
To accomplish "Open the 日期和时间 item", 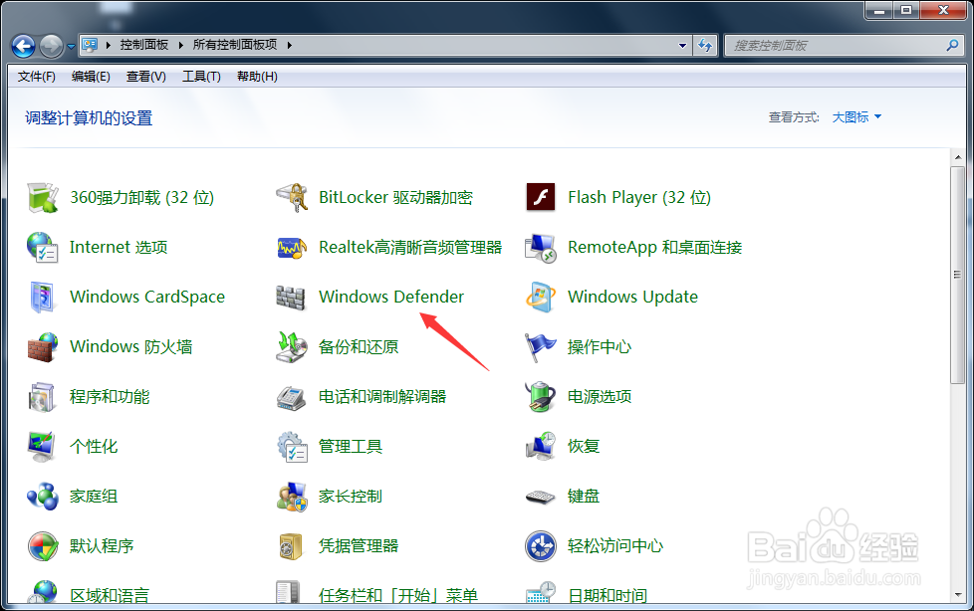I will point(586,593).
